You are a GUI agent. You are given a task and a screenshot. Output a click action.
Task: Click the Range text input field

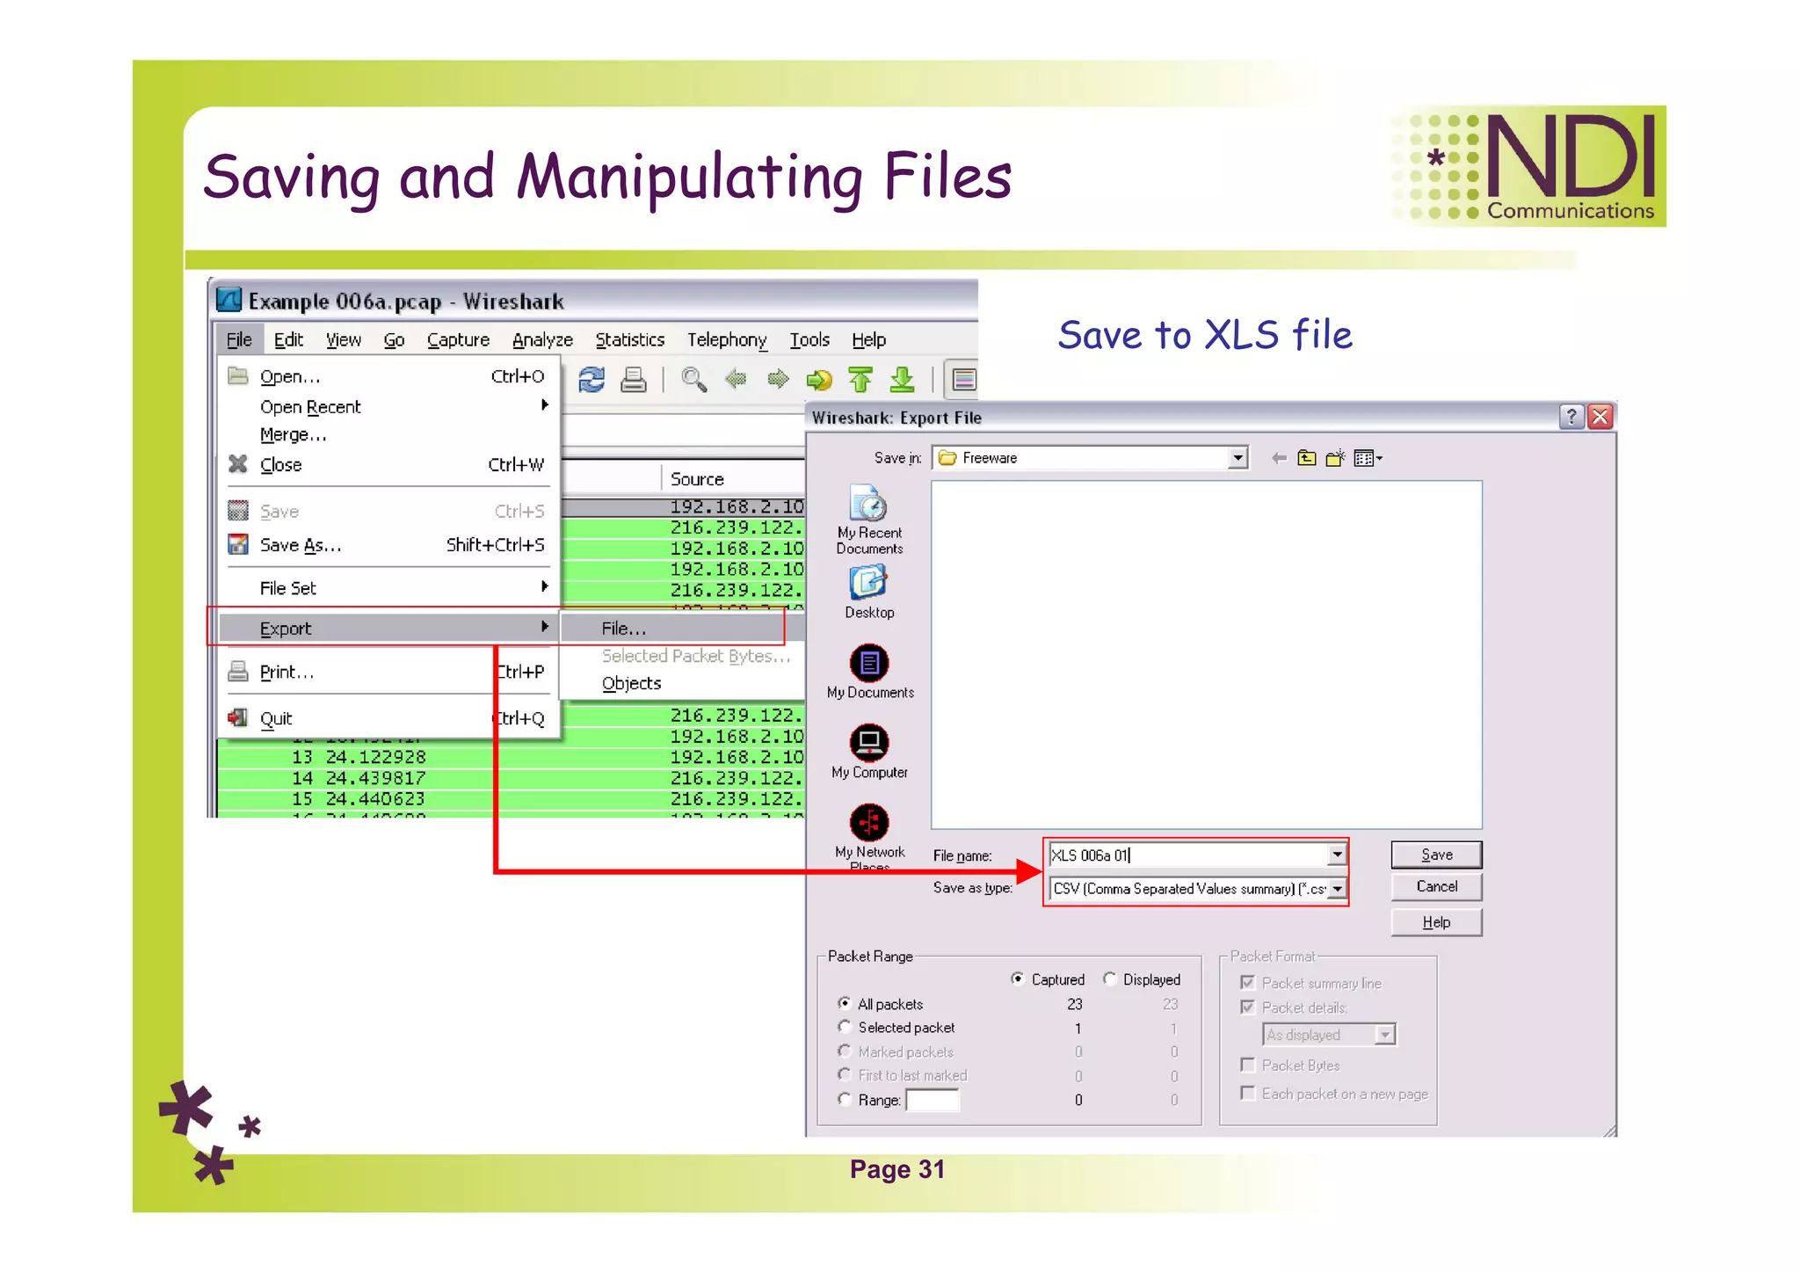[932, 1100]
